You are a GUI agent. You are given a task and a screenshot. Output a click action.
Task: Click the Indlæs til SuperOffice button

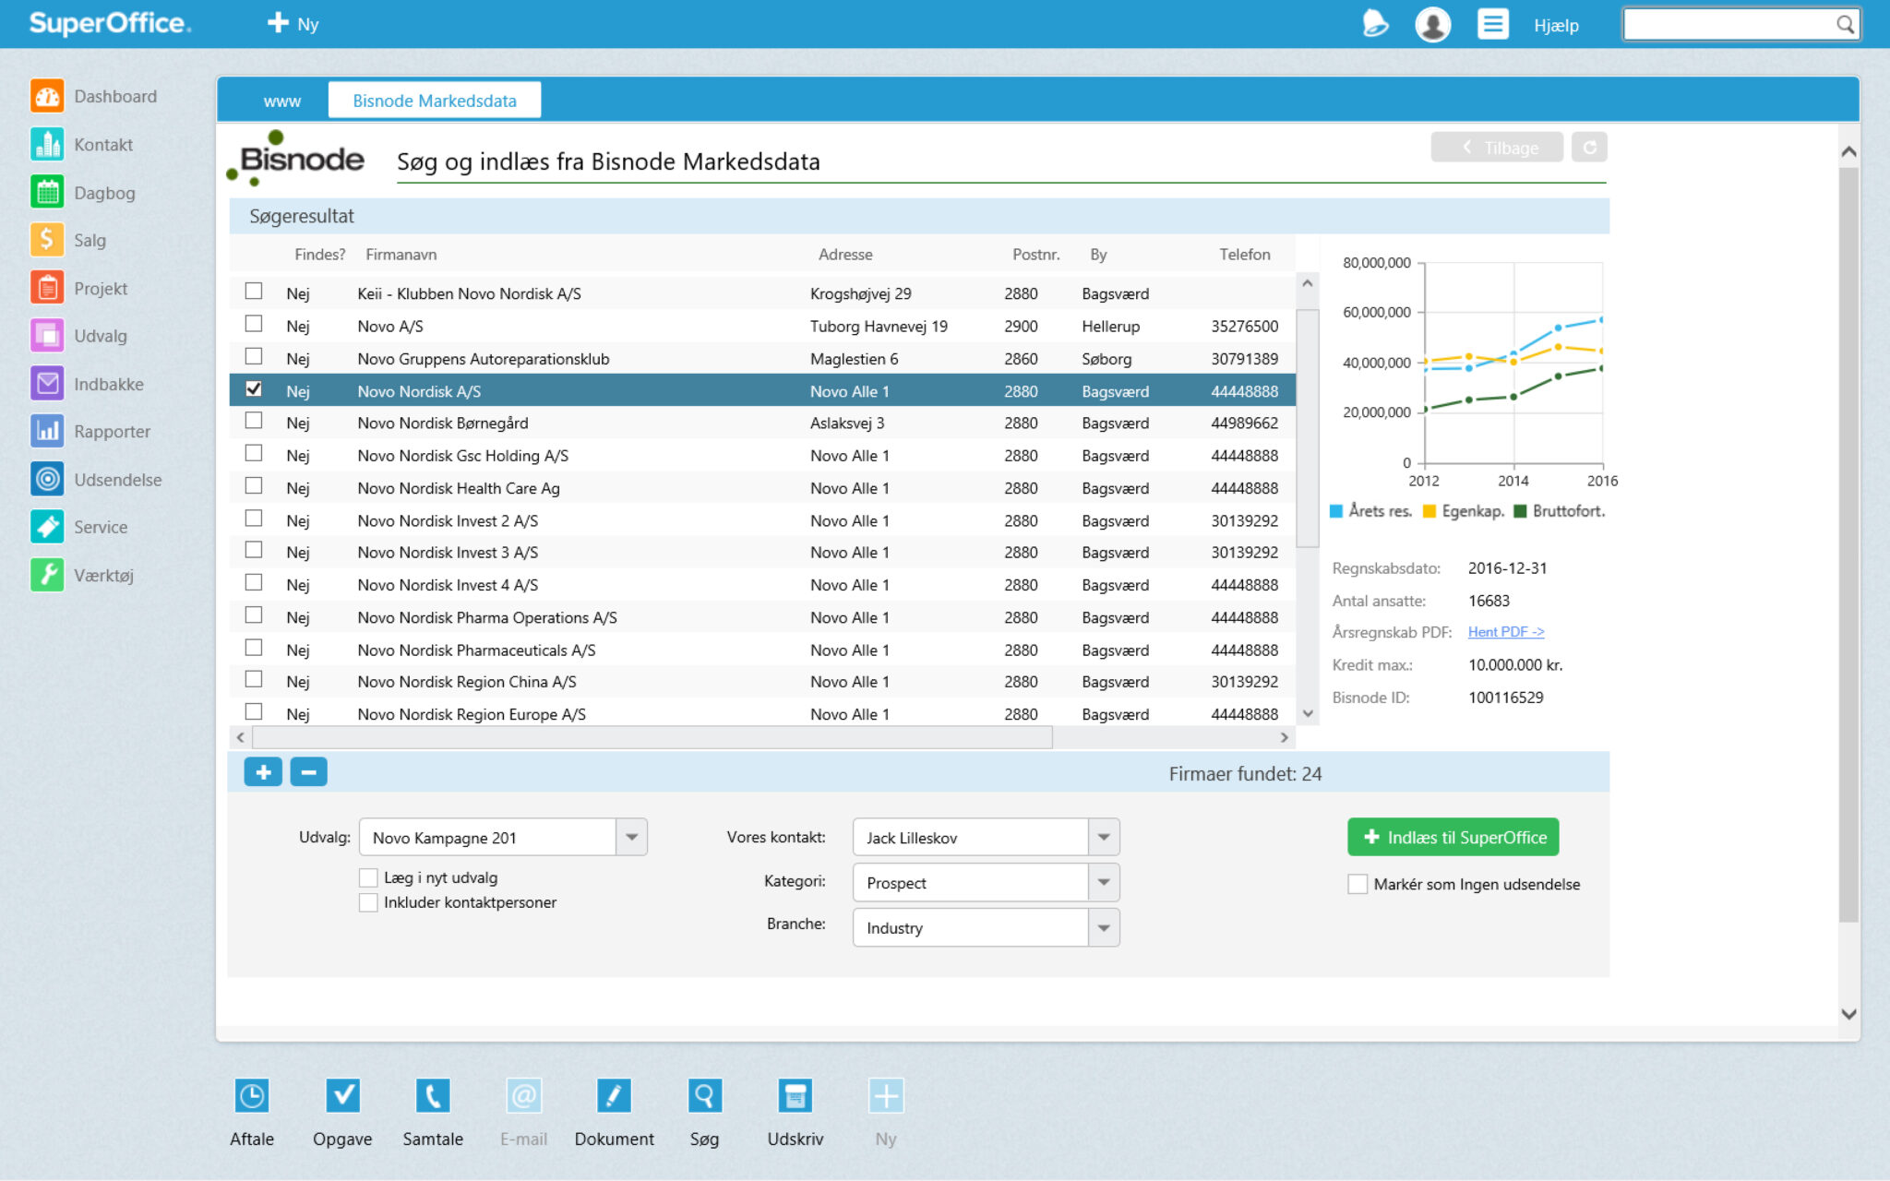click(x=1453, y=837)
